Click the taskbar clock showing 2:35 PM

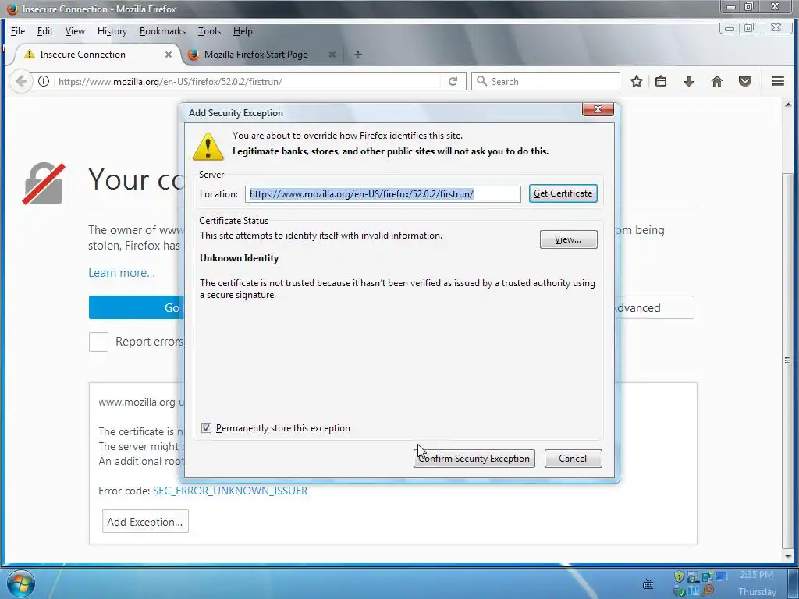757,575
